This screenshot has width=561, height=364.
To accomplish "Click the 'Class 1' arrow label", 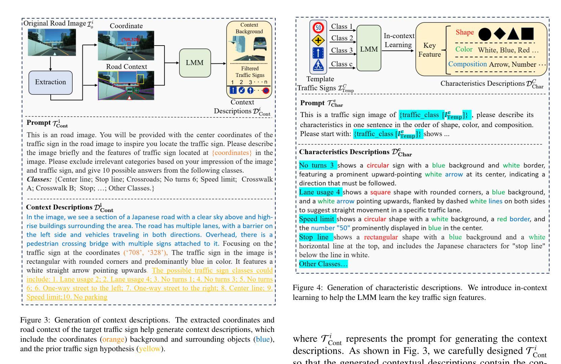I will pyautogui.click(x=341, y=26).
